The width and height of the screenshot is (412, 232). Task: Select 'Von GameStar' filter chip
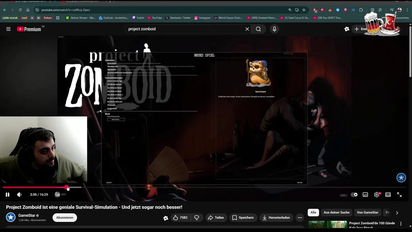(x=368, y=212)
